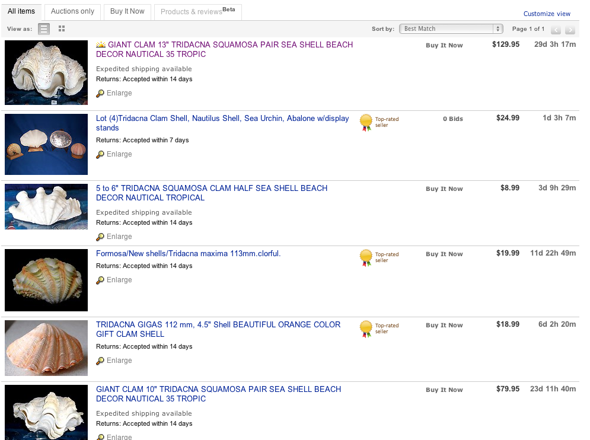Click thumbnail of the four shells on display stands
The width and height of the screenshot is (590, 440).
(x=46, y=145)
